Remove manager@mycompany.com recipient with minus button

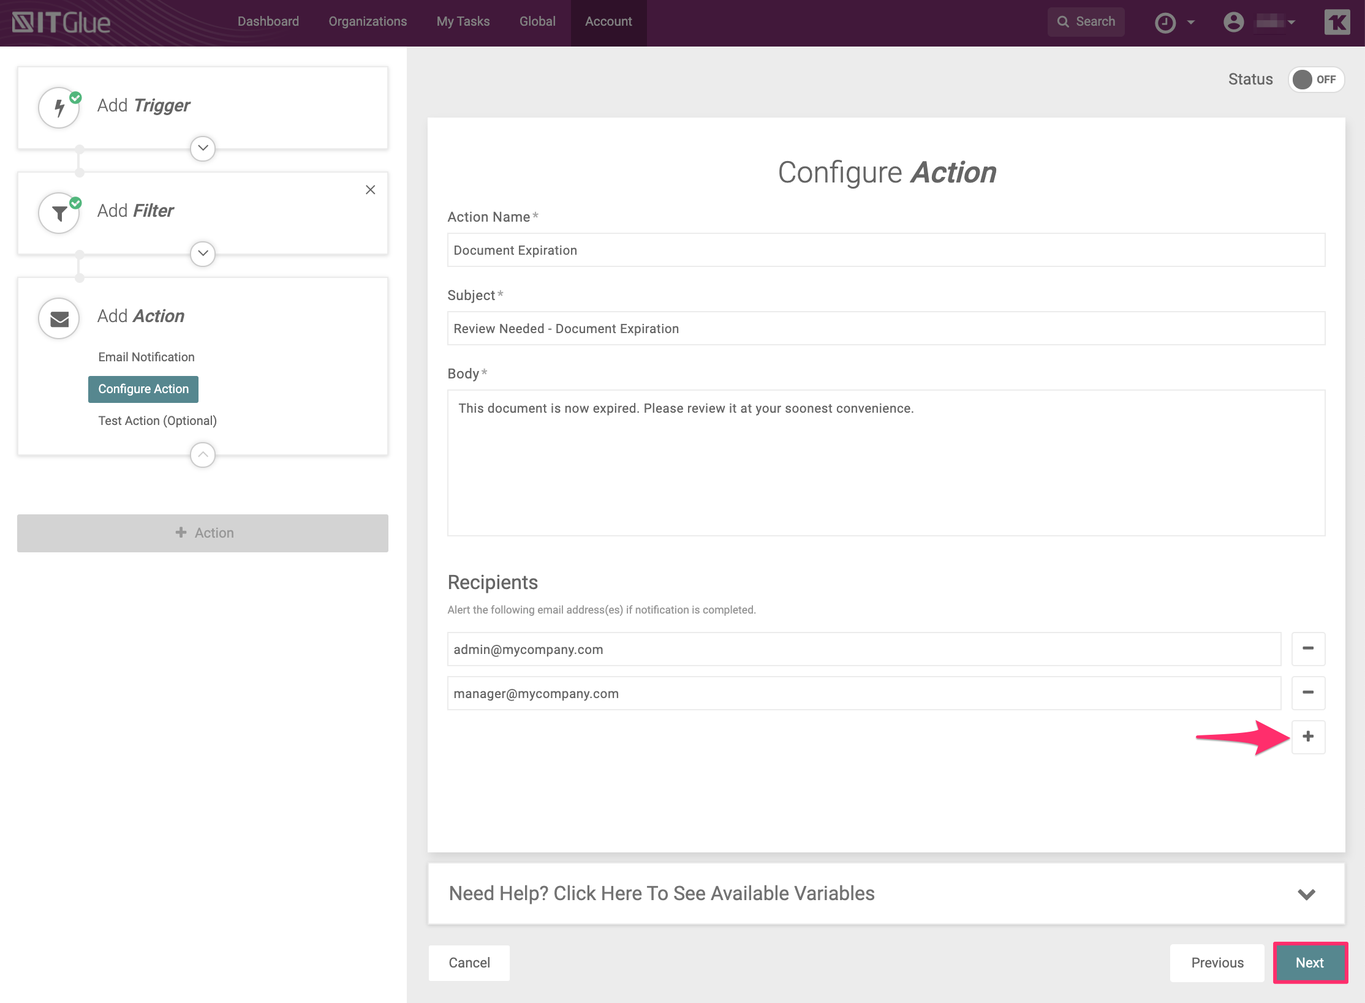coord(1308,693)
